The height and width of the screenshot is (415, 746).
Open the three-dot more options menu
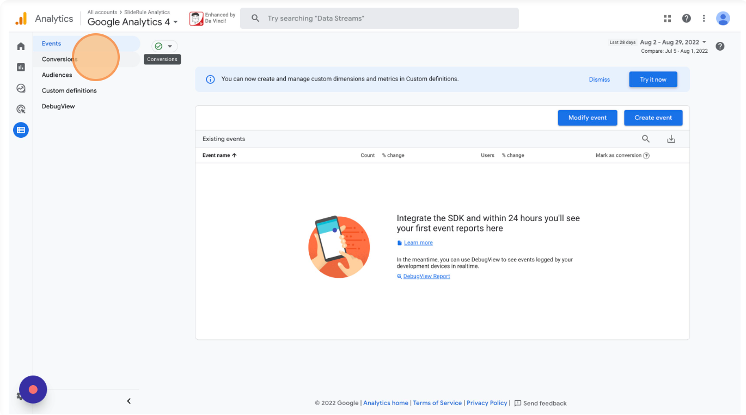pyautogui.click(x=704, y=19)
